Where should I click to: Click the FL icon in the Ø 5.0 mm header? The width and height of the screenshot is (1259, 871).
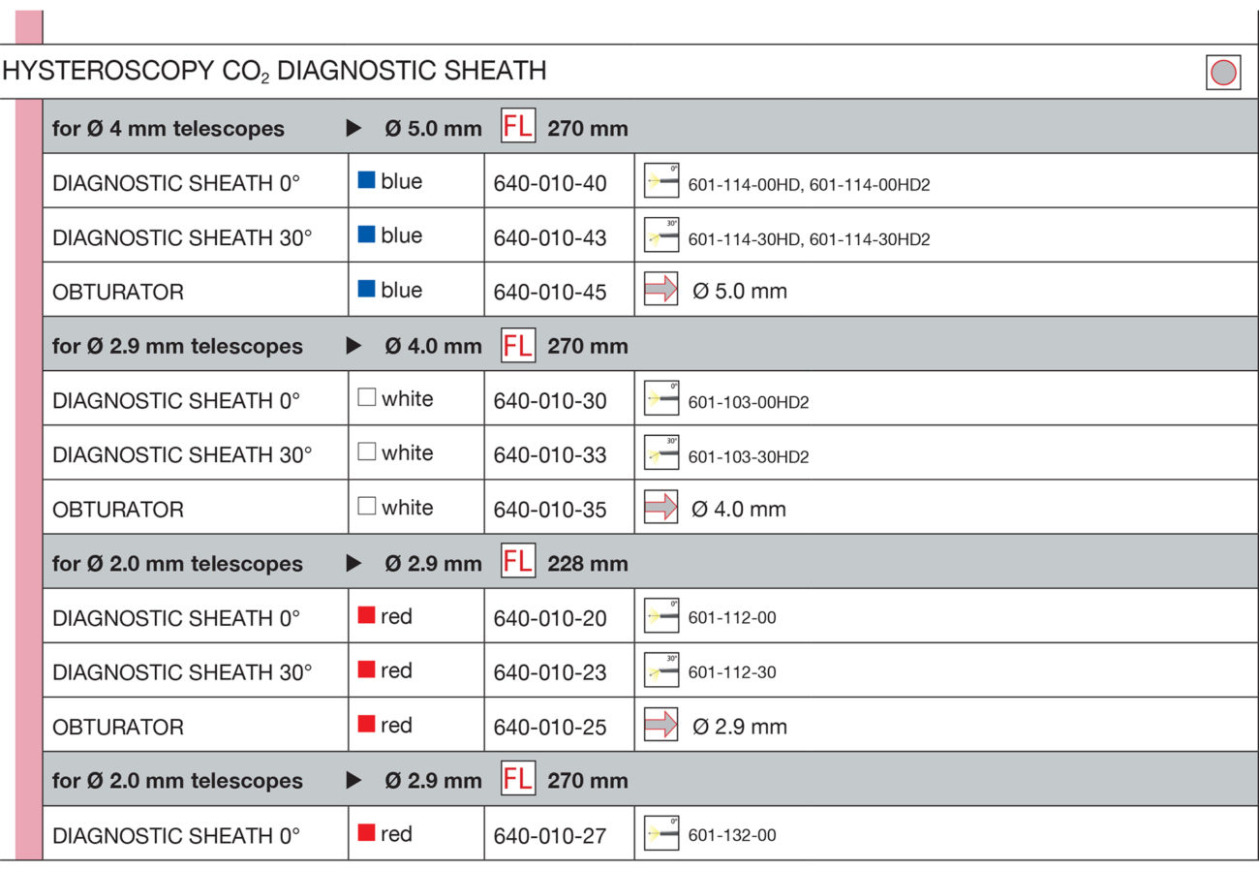point(517,127)
